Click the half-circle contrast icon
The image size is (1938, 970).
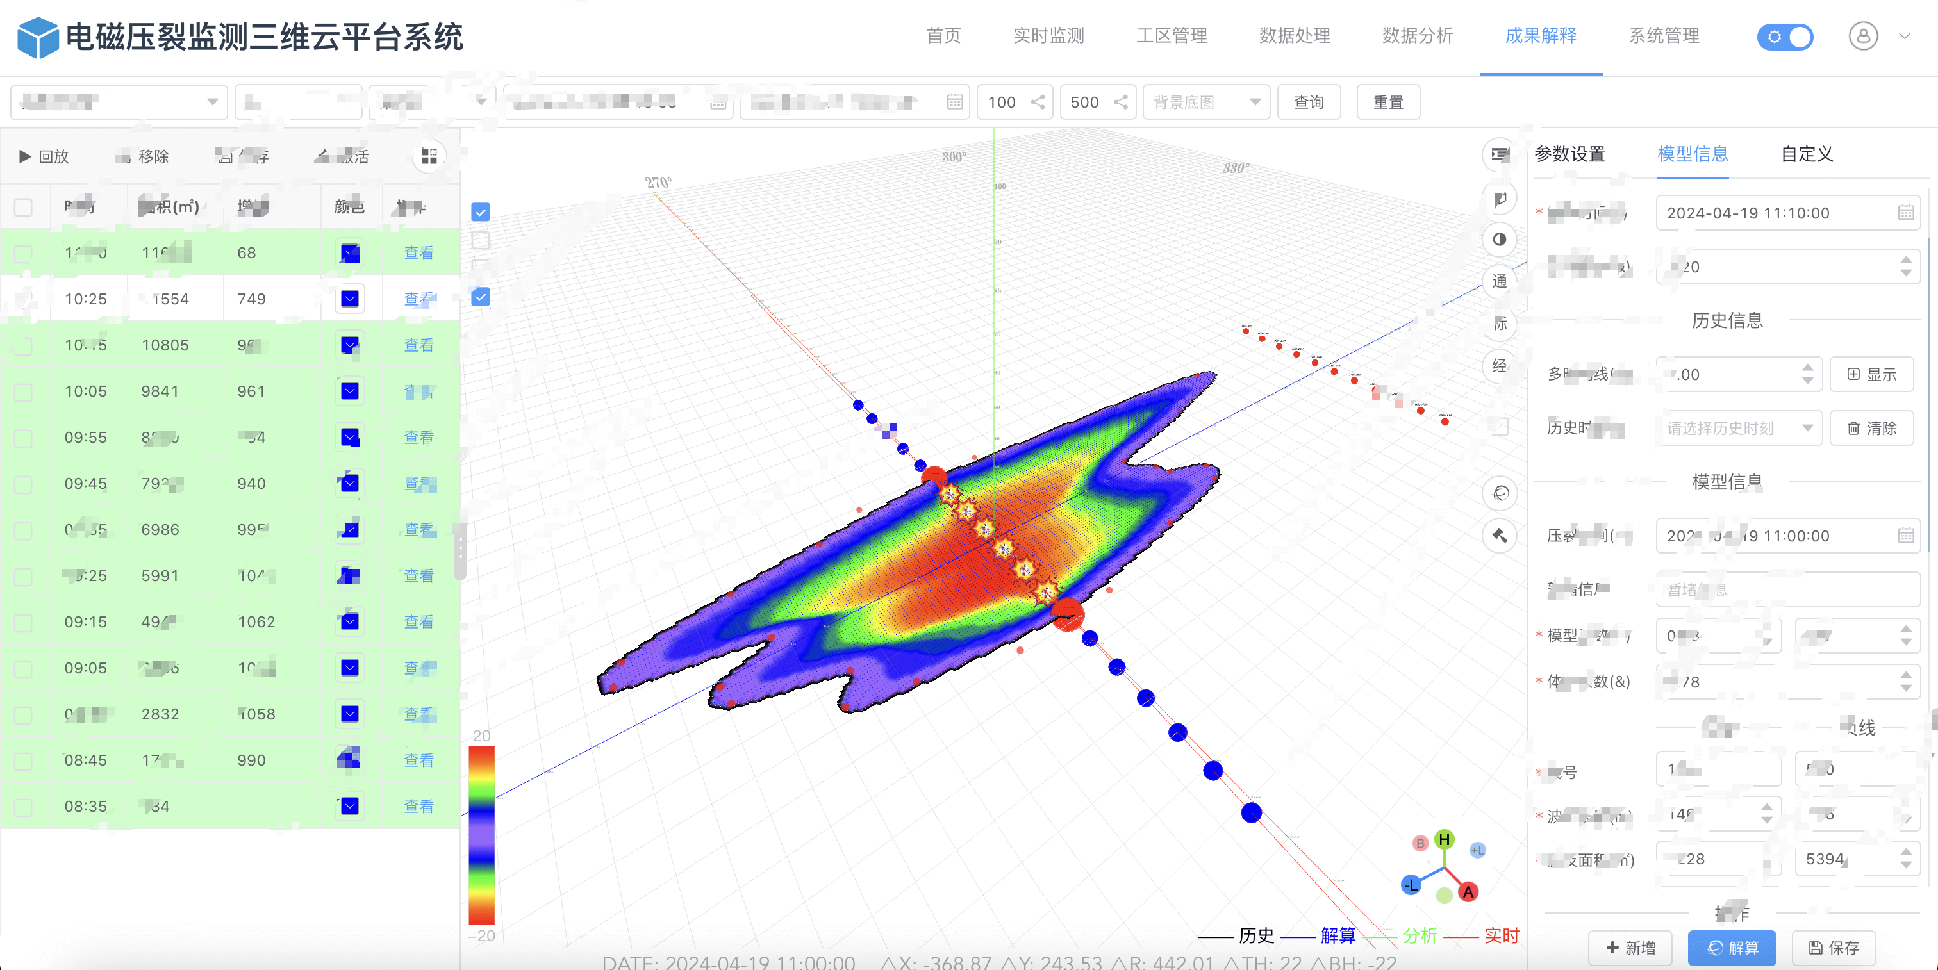tap(1500, 240)
